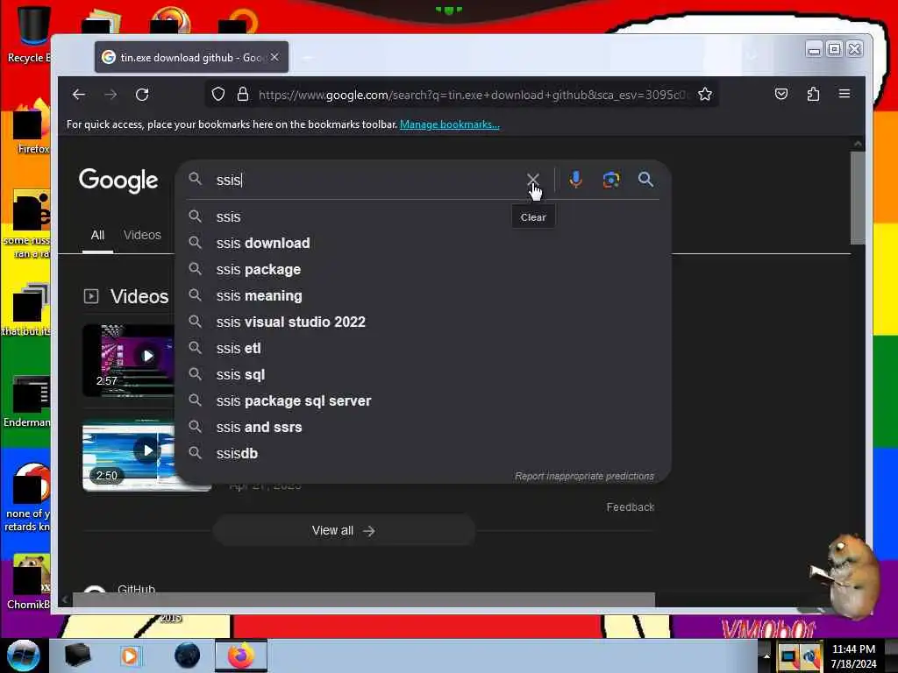Open the Windows Start button
This screenshot has width=898, height=673.
pyautogui.click(x=23, y=655)
